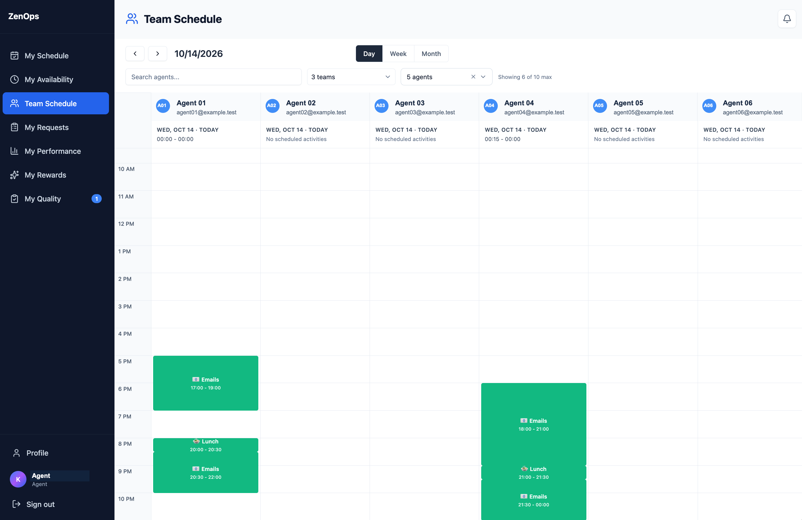Open My Quality page
802x520 pixels.
(56, 198)
